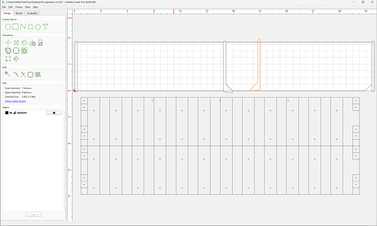Select the Offset vector tool
This screenshot has width=377, height=226.
tap(8, 51)
